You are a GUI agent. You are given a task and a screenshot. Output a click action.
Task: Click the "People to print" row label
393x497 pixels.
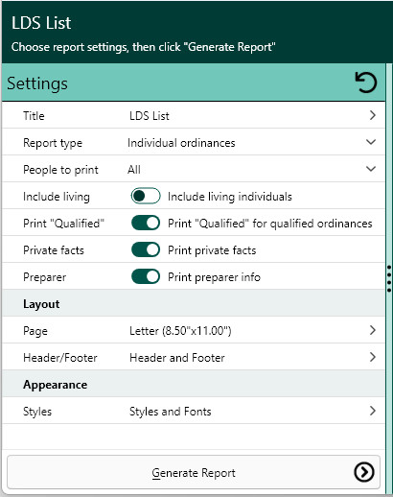[60, 170]
